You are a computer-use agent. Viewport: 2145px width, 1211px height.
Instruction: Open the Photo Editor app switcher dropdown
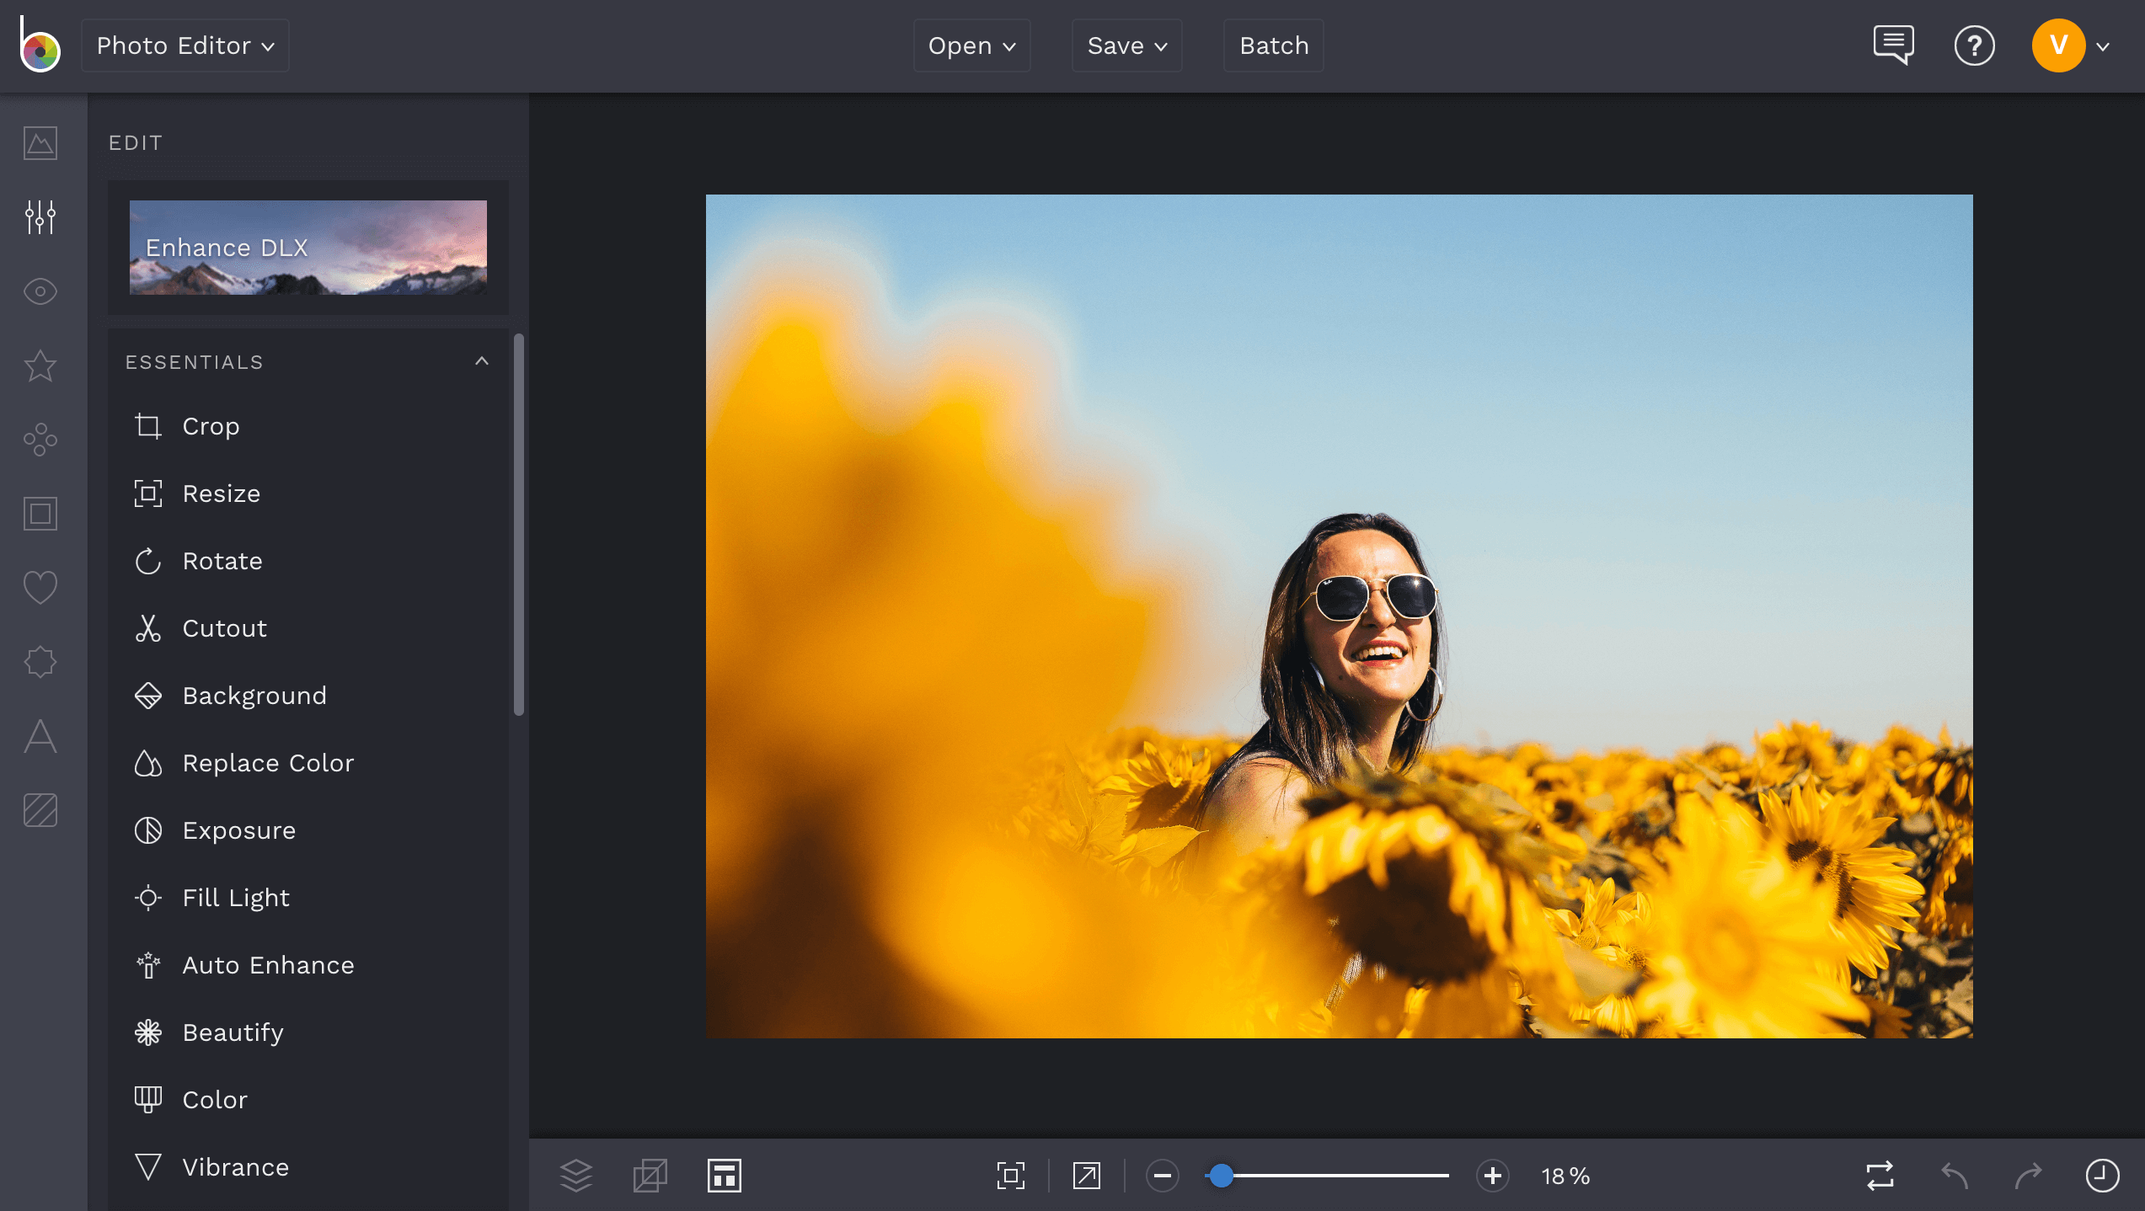pos(185,45)
